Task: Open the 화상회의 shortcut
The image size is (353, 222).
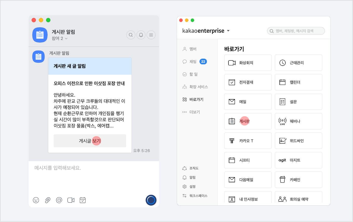Action: tap(248, 63)
